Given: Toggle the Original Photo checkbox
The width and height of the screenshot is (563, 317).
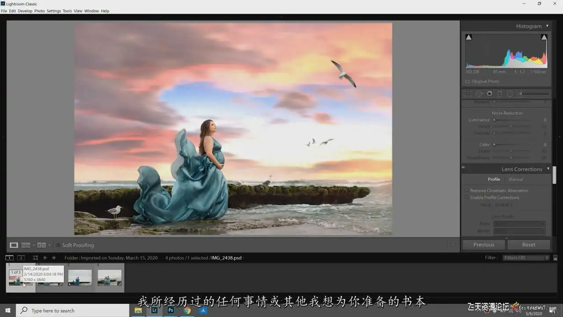Looking at the screenshot, I should click(x=468, y=81).
